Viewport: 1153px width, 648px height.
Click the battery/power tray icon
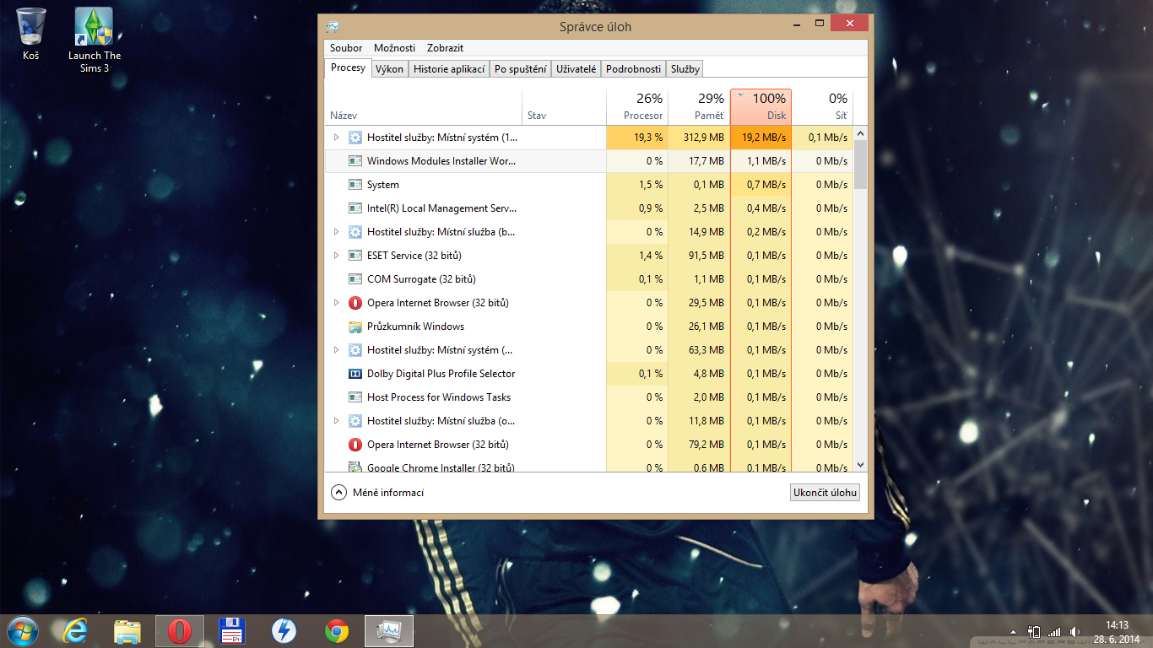pyautogui.click(x=1034, y=631)
